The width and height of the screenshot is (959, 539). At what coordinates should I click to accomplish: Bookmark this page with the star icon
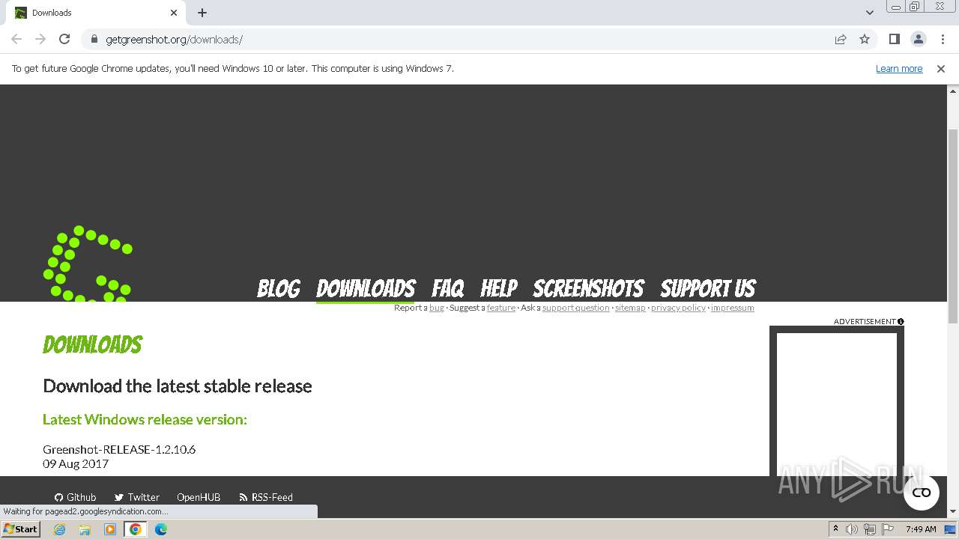pyautogui.click(x=865, y=39)
